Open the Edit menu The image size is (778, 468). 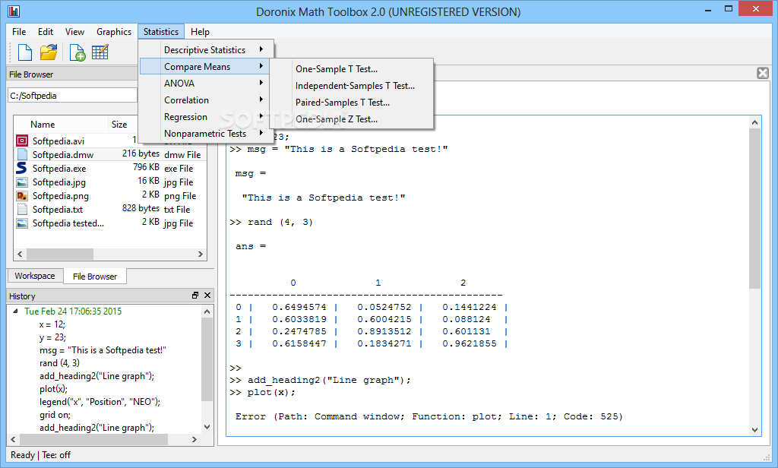click(45, 32)
